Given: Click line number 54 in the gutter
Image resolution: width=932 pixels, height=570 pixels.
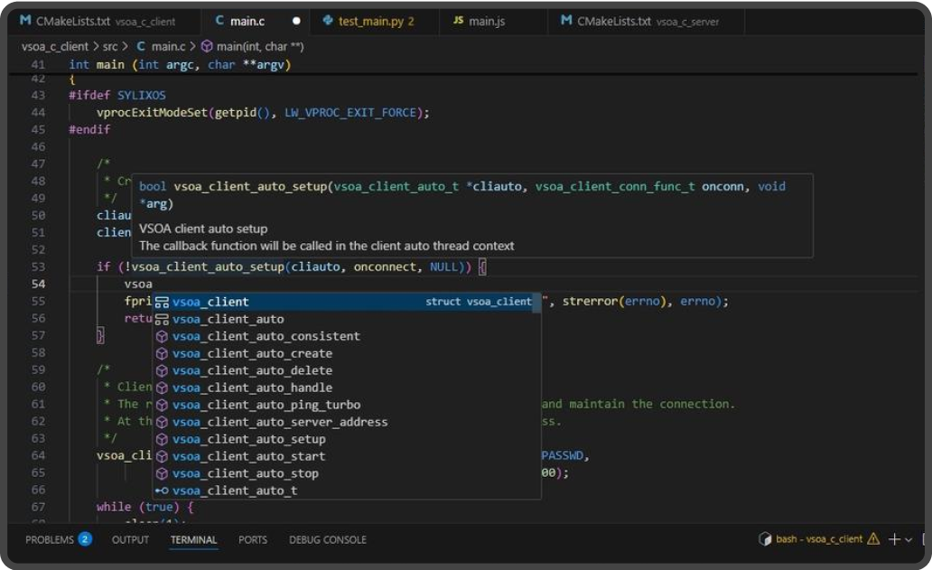Looking at the screenshot, I should [39, 285].
